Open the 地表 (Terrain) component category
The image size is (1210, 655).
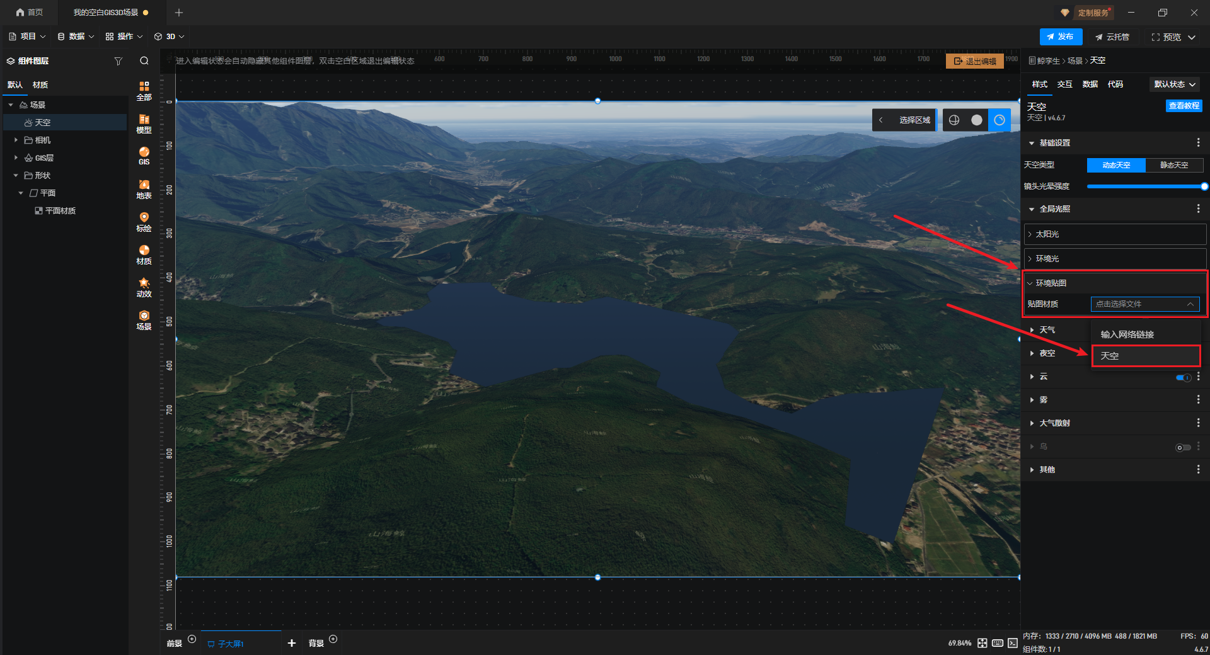point(144,189)
